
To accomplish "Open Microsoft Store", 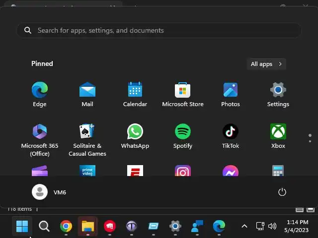I will [183, 94].
